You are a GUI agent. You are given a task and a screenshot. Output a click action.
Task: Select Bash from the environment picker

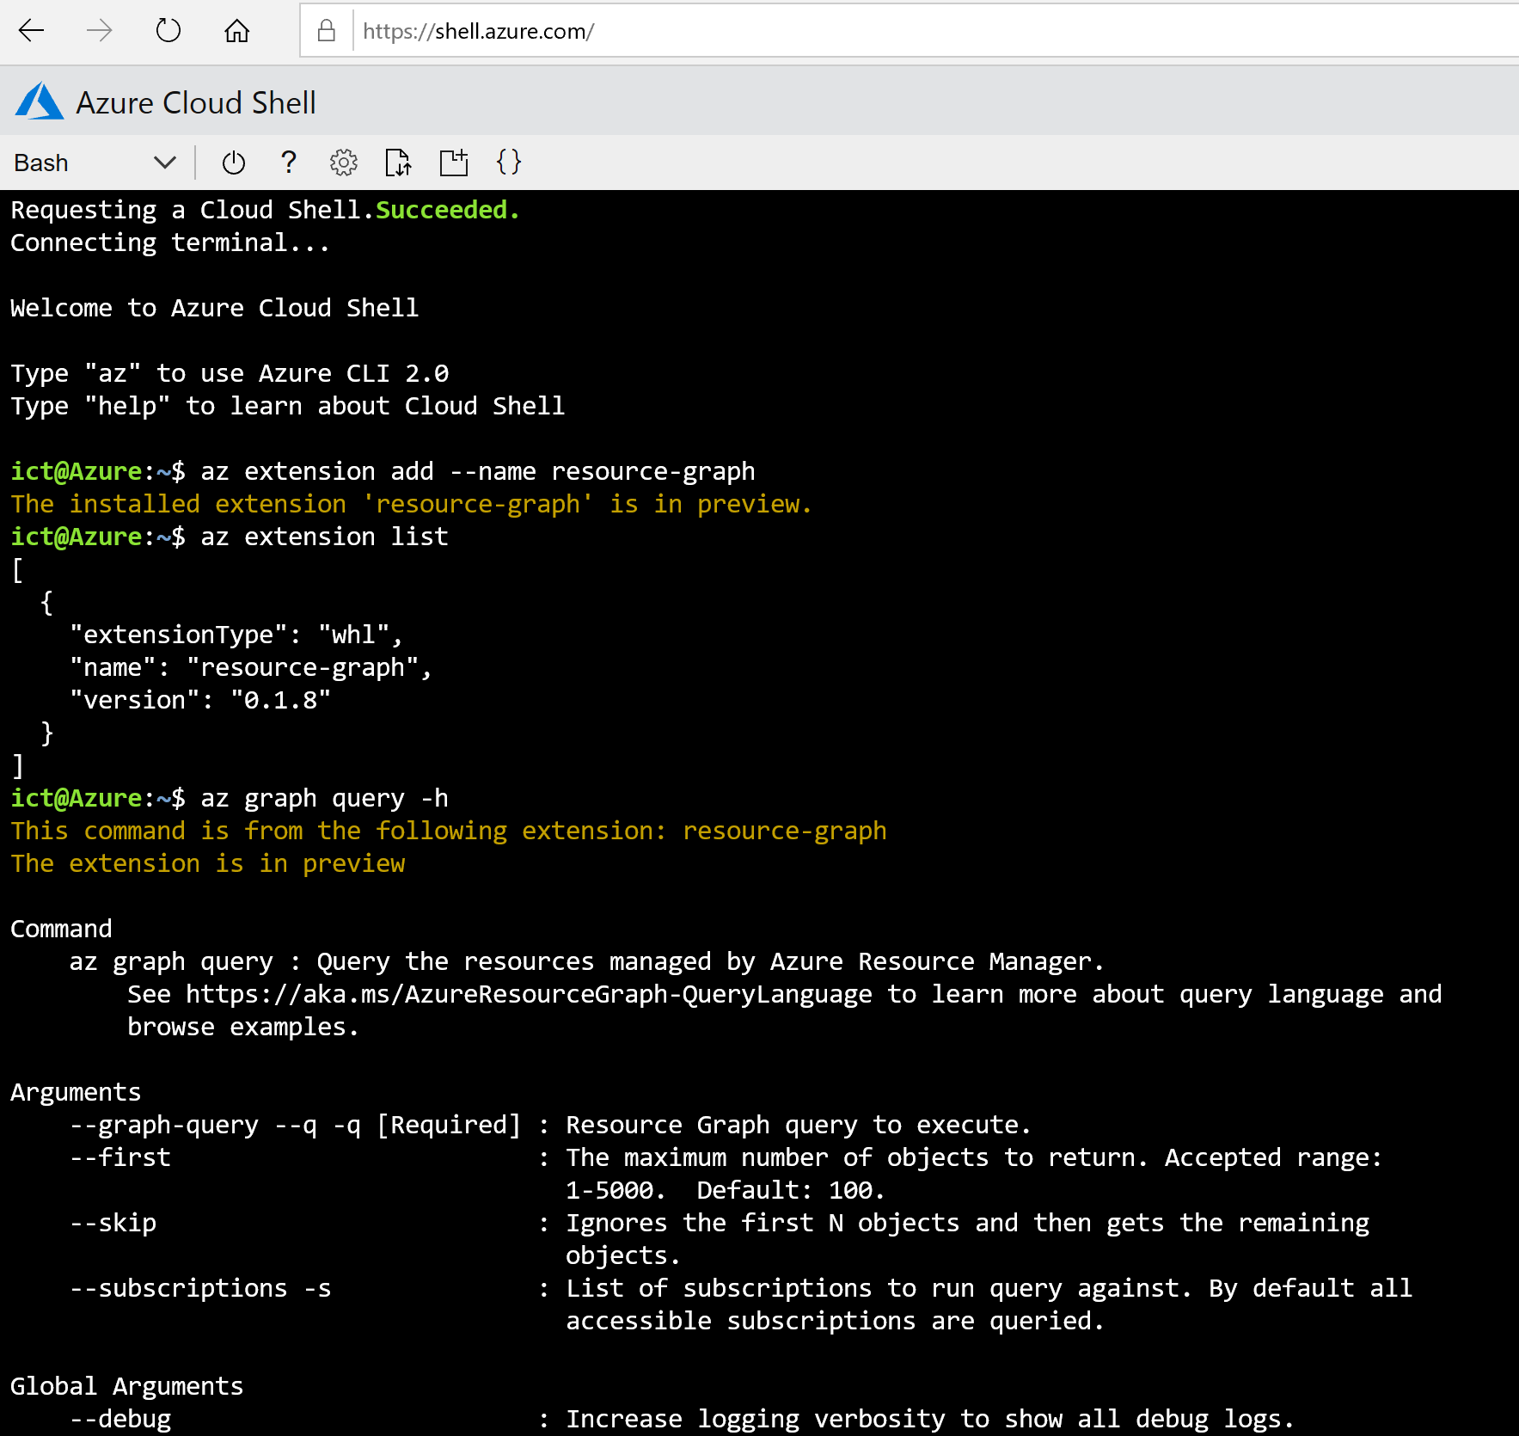(40, 163)
